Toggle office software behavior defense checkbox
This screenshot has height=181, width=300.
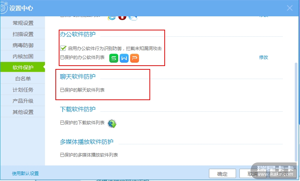tap(63, 48)
